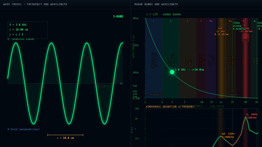This screenshot has width=262, height=147.
Task: Select the 'f = 3.0 GHz' readout
Action: pos(18,25)
